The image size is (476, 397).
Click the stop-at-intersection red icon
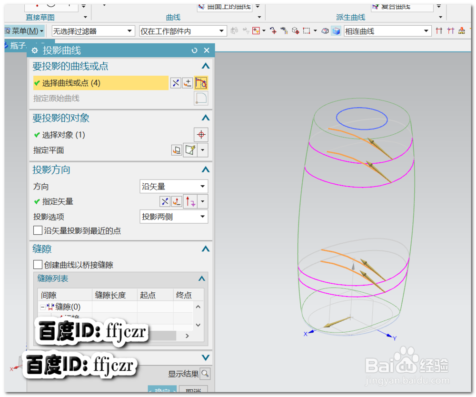[x=439, y=30]
